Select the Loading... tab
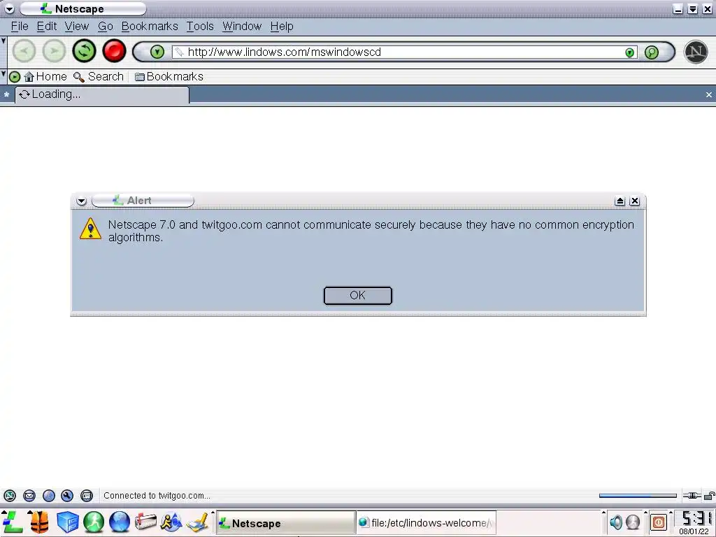716x537 pixels. [102, 94]
